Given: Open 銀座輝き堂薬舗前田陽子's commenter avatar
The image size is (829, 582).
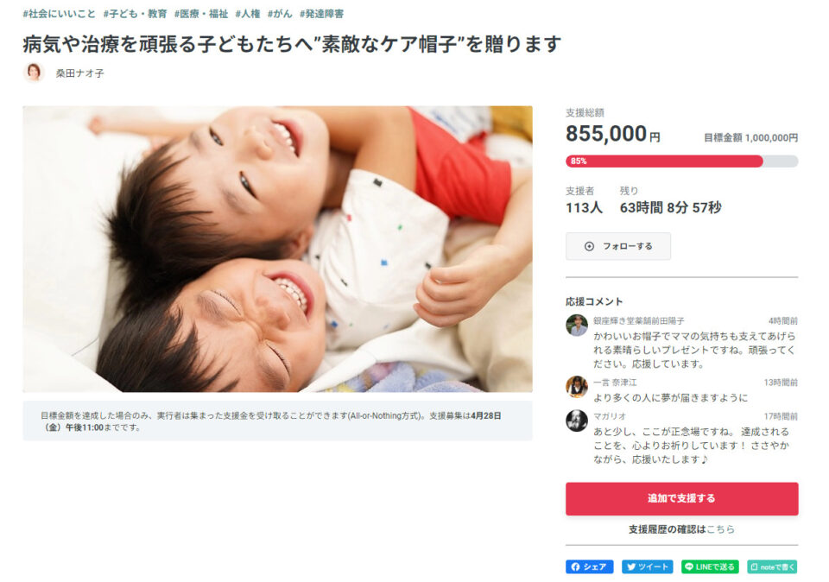Looking at the screenshot, I should tap(576, 325).
